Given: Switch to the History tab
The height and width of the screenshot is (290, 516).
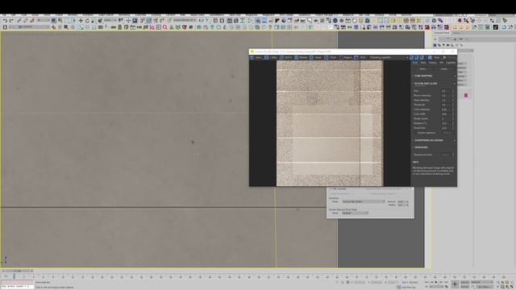Looking at the screenshot, I should [432, 63].
